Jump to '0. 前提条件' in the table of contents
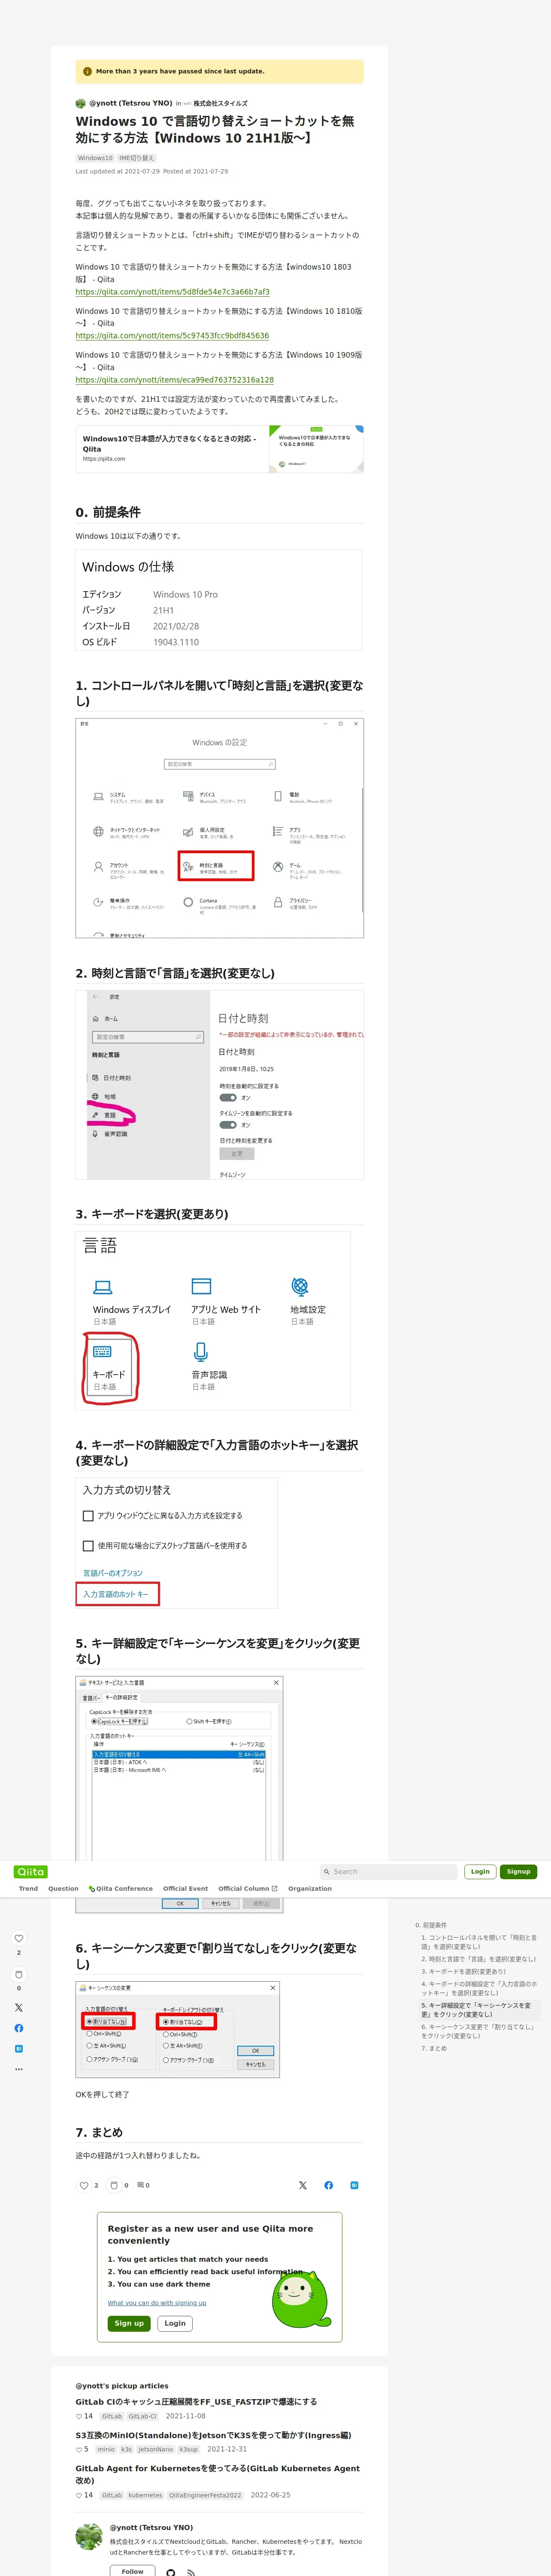The width and height of the screenshot is (551, 2576). [x=431, y=1925]
